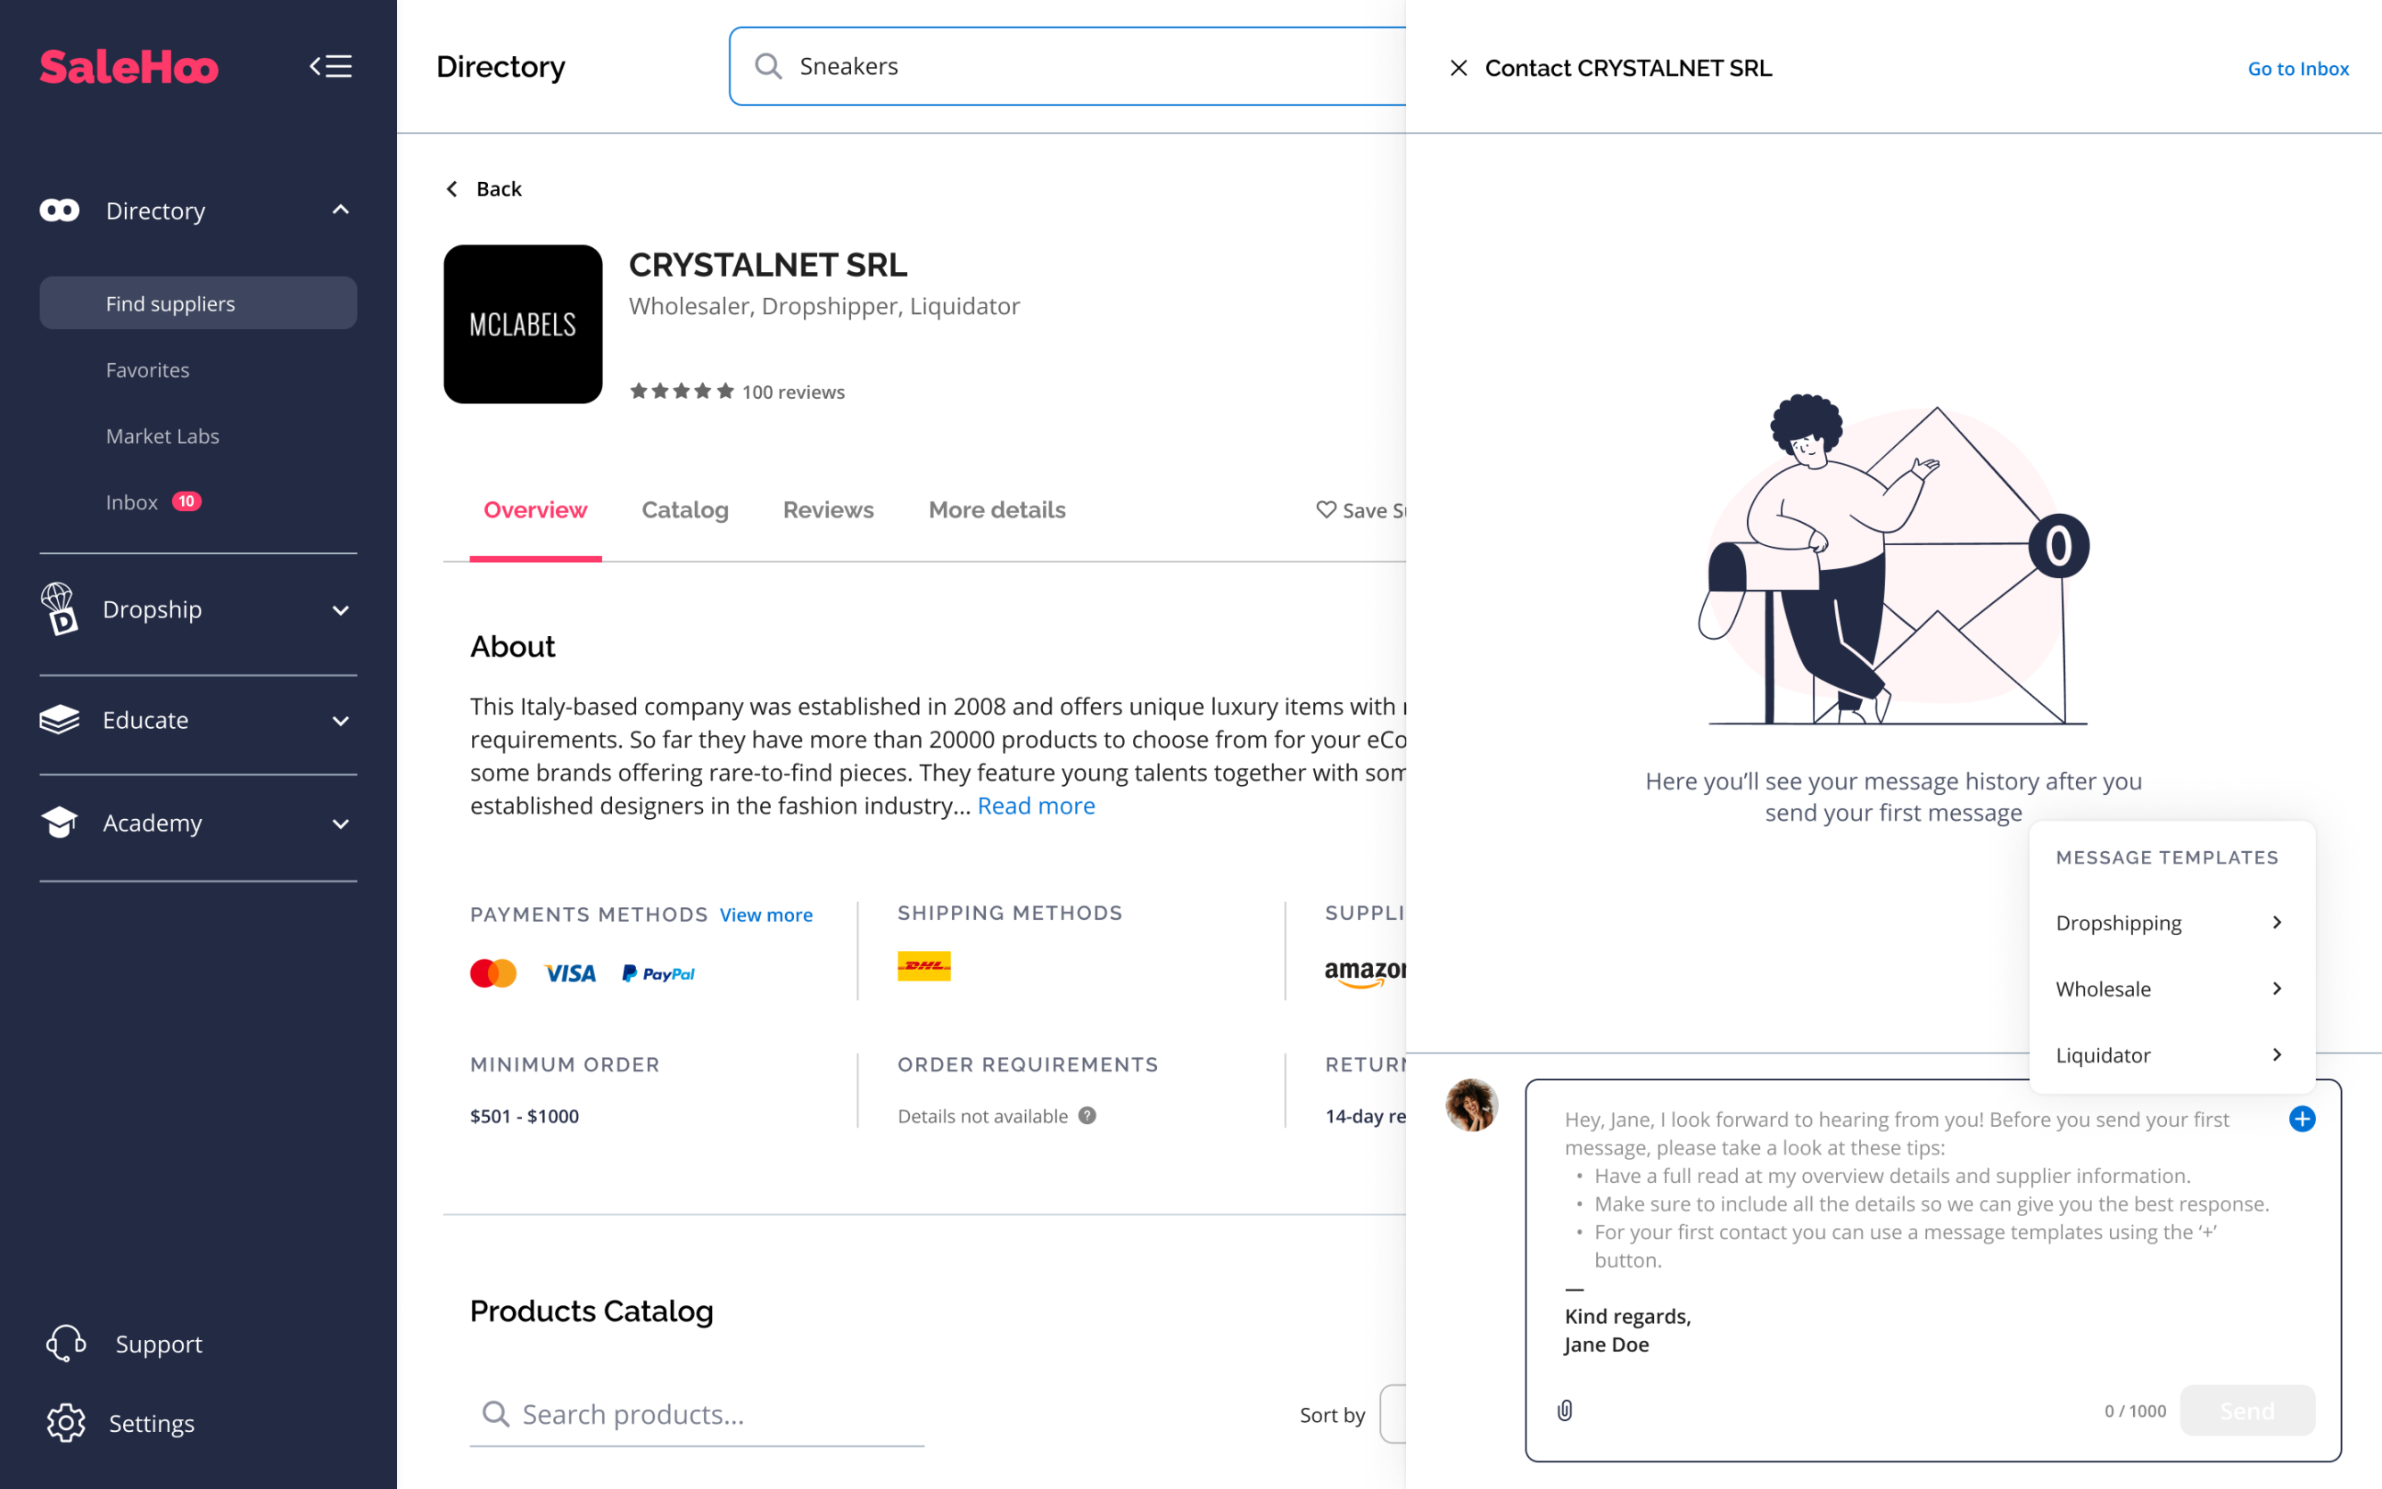
Task: Click the Go to Inbox link
Action: pos(2297,69)
